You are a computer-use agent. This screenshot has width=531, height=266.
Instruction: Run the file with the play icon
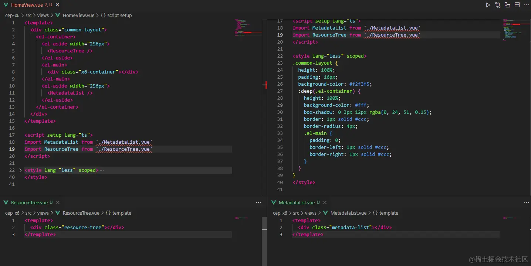coord(488,5)
